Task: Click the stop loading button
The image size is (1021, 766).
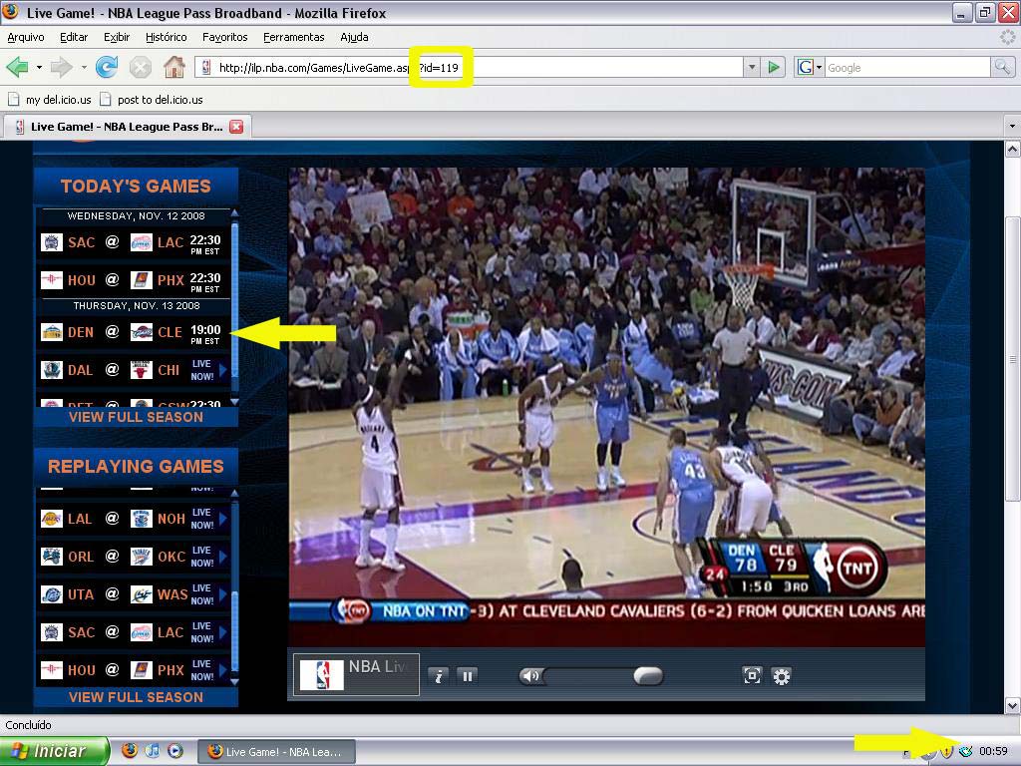Action: click(x=140, y=67)
